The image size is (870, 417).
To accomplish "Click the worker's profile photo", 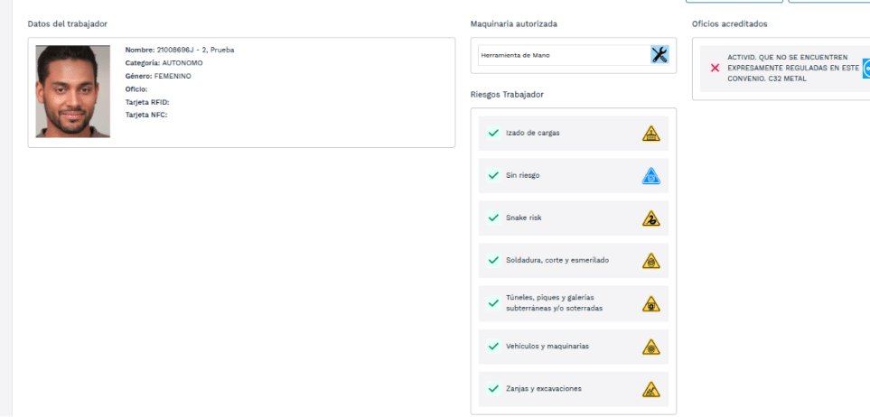I will (x=72, y=91).
